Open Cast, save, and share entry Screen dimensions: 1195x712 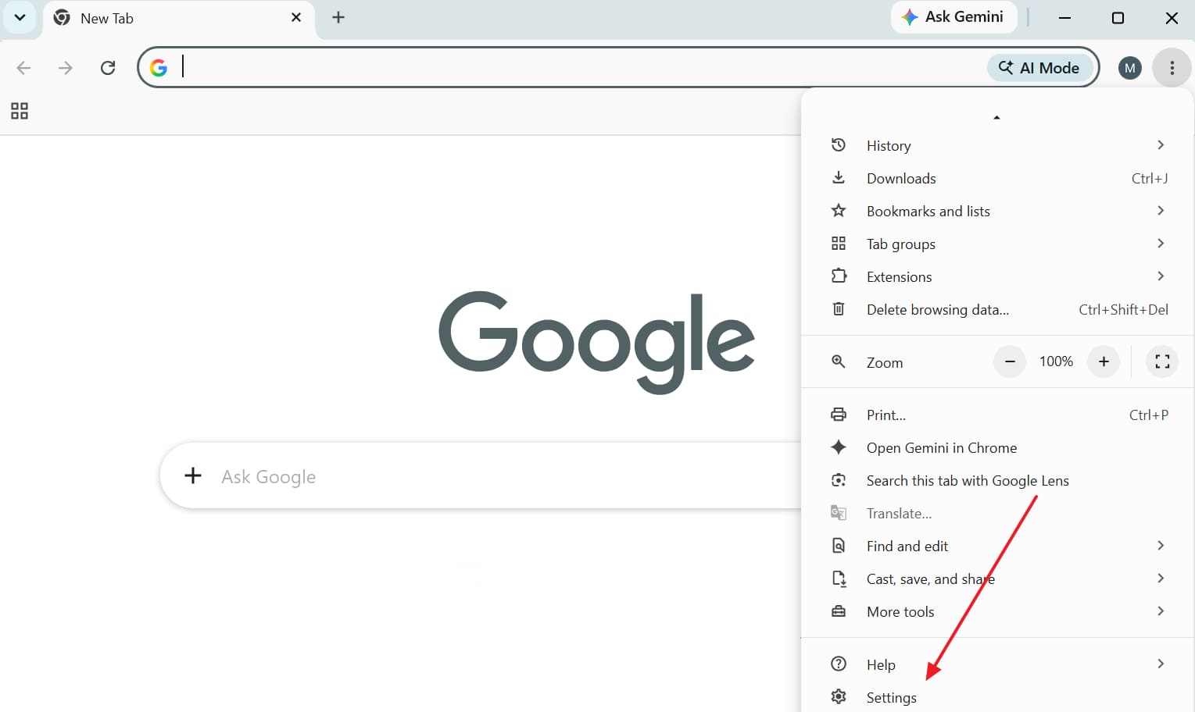coord(998,578)
